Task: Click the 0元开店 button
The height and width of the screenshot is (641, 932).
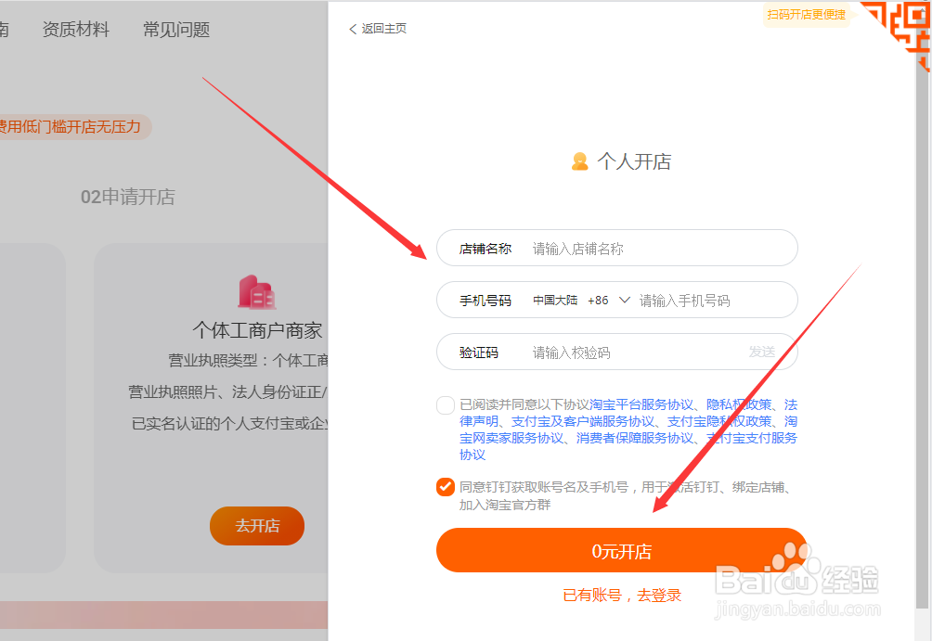Action: (622, 551)
